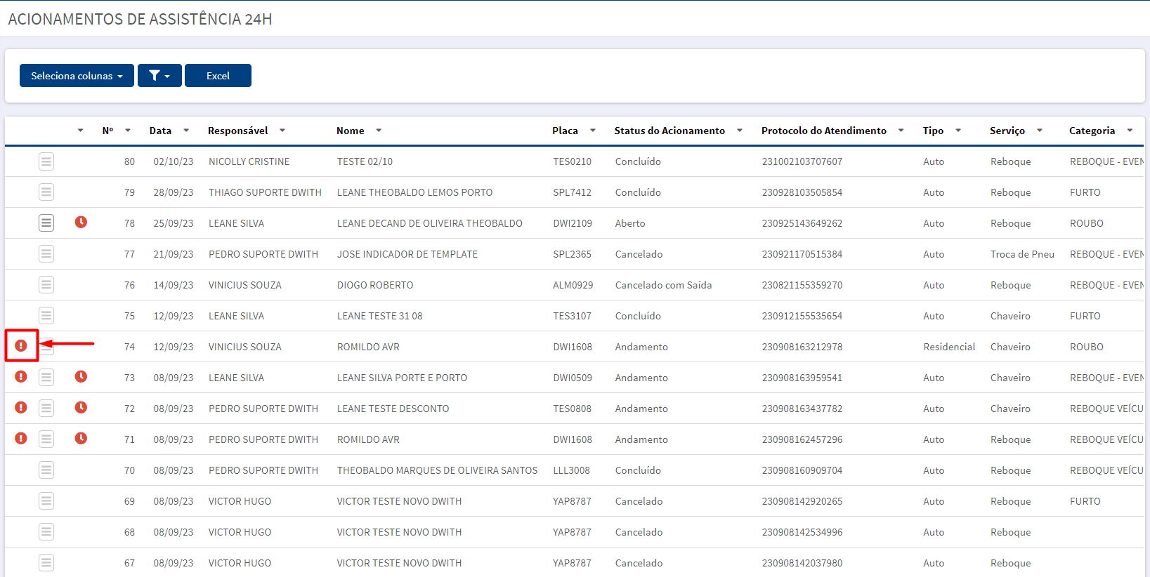Select plate TES3107
This screenshot has height=577, width=1150.
click(573, 316)
